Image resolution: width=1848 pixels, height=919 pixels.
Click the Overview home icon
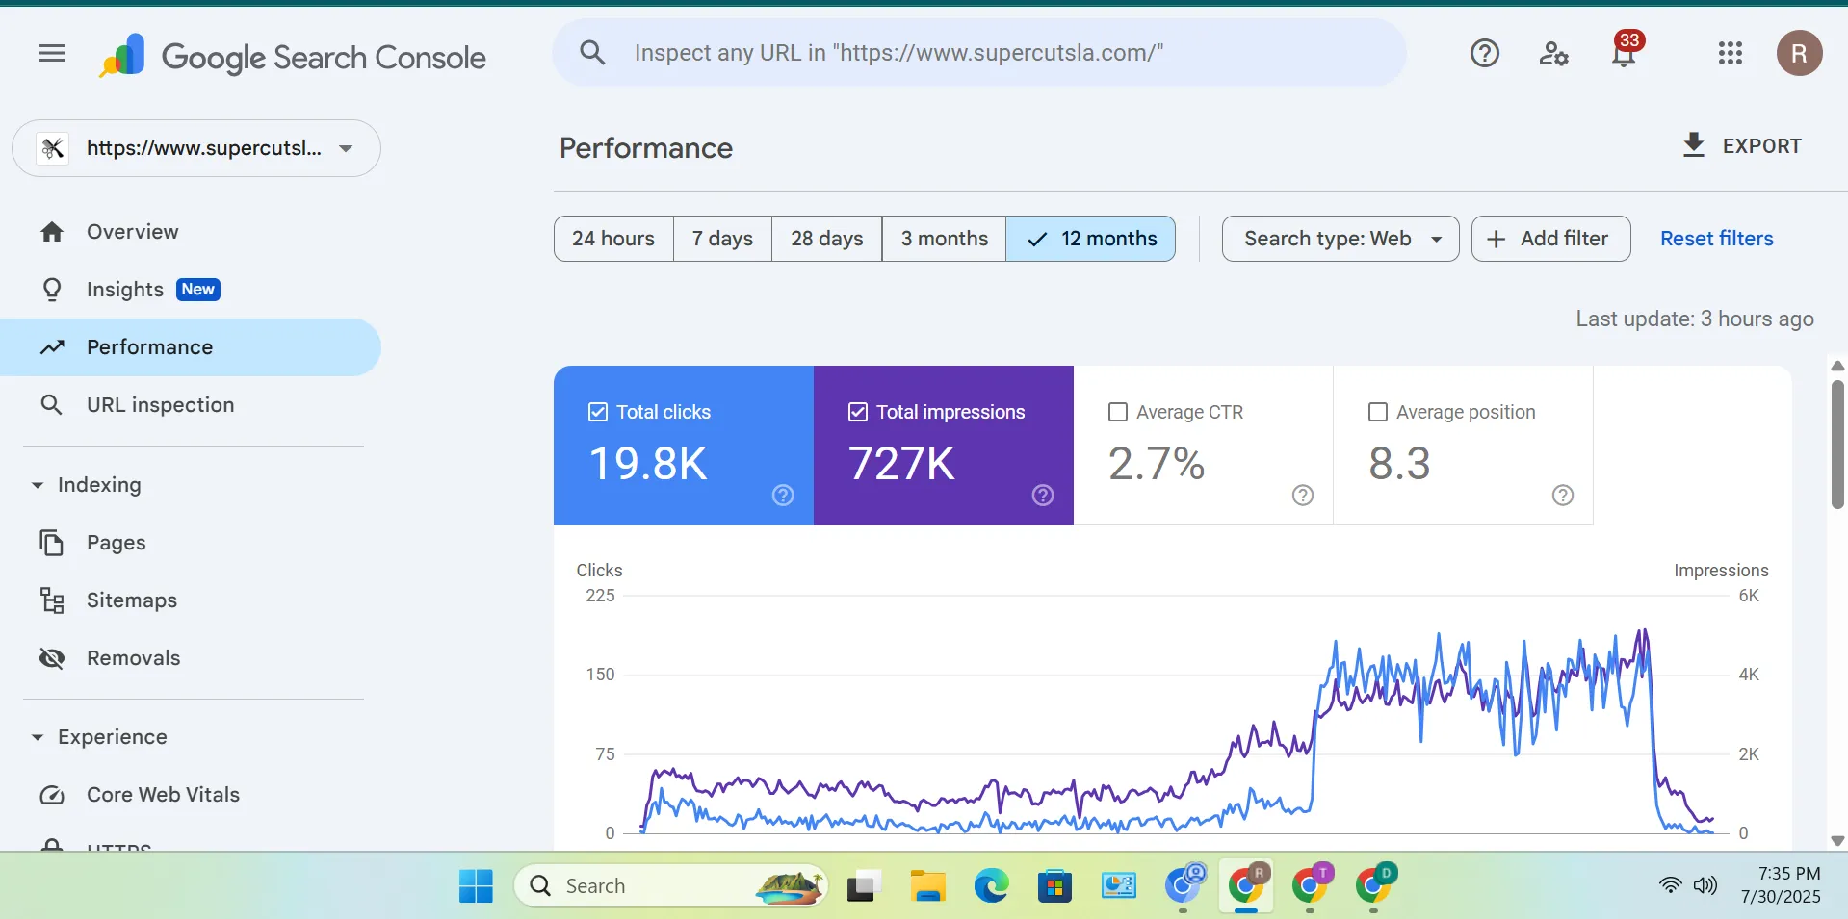pos(52,232)
